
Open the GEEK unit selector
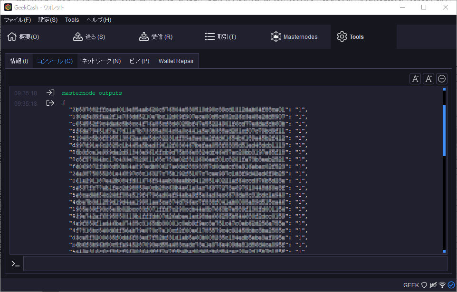point(411,285)
